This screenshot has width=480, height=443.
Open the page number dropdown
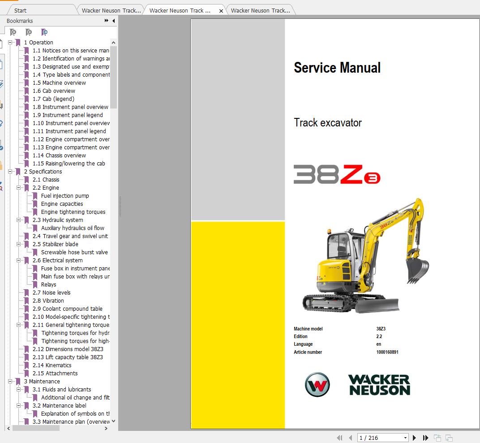click(x=405, y=438)
